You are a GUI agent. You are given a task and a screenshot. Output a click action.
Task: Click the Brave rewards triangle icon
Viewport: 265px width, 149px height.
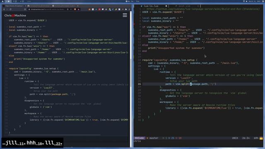click(x=78, y=9)
